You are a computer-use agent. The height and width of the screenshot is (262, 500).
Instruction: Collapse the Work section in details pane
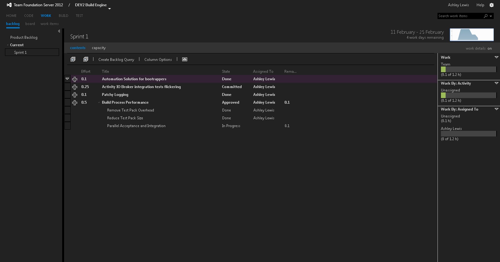496,57
